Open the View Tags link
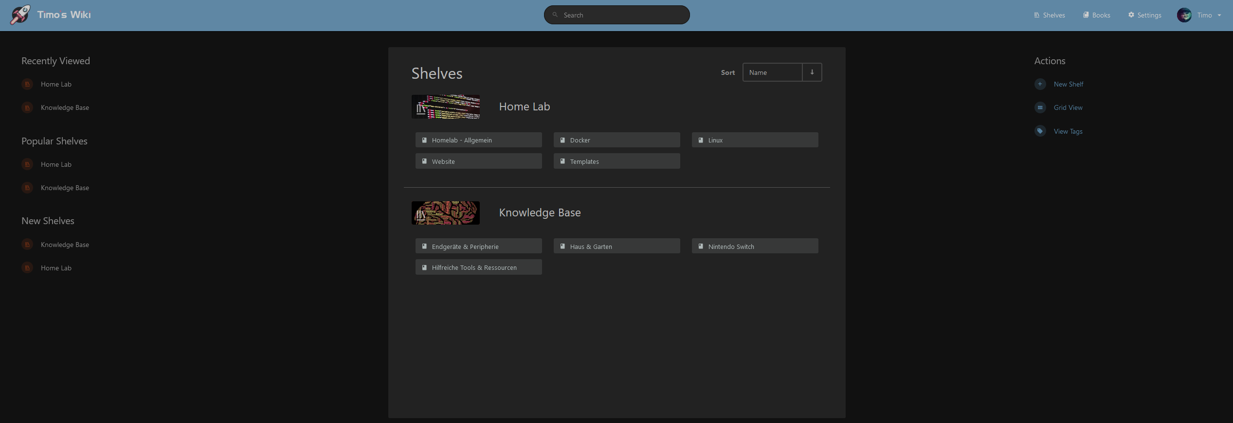The image size is (1233, 423). [x=1068, y=131]
